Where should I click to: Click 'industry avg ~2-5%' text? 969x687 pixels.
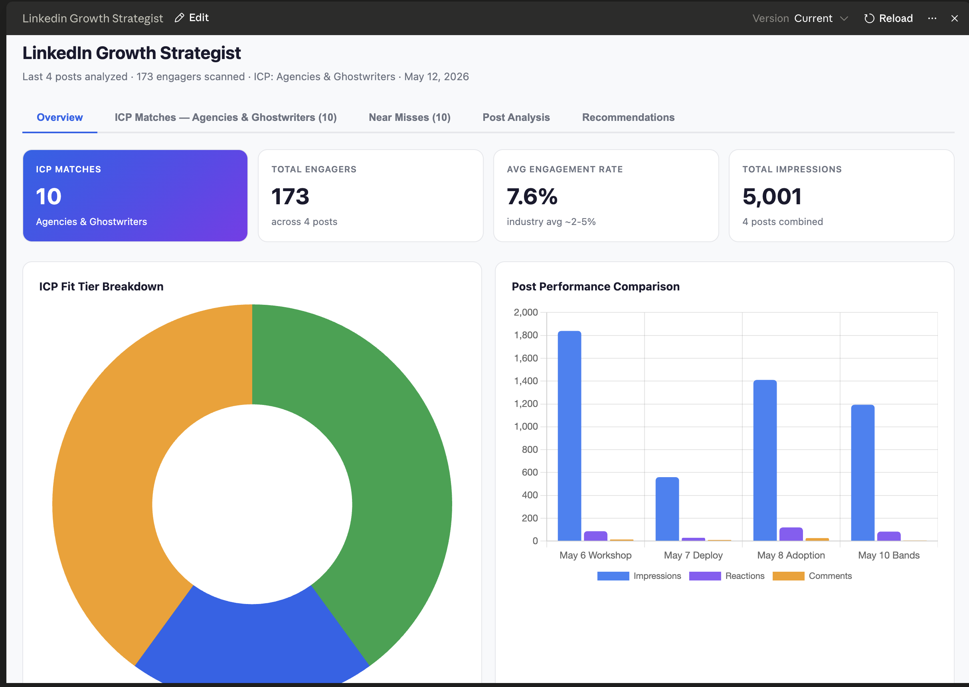551,222
